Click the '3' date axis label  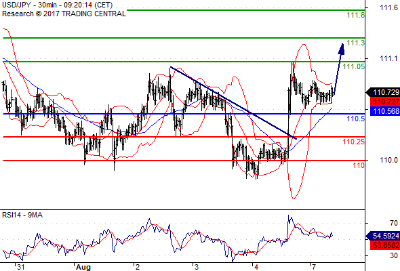coord(197,267)
